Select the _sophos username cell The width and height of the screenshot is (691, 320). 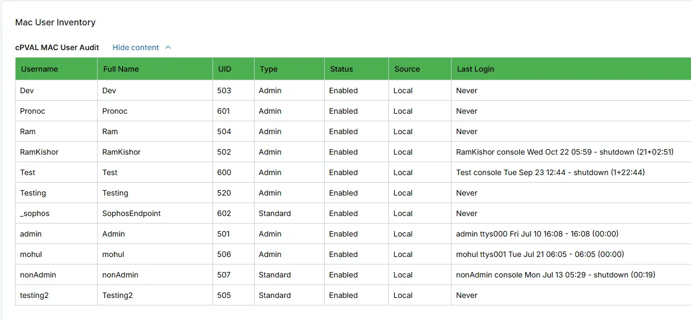tap(56, 213)
